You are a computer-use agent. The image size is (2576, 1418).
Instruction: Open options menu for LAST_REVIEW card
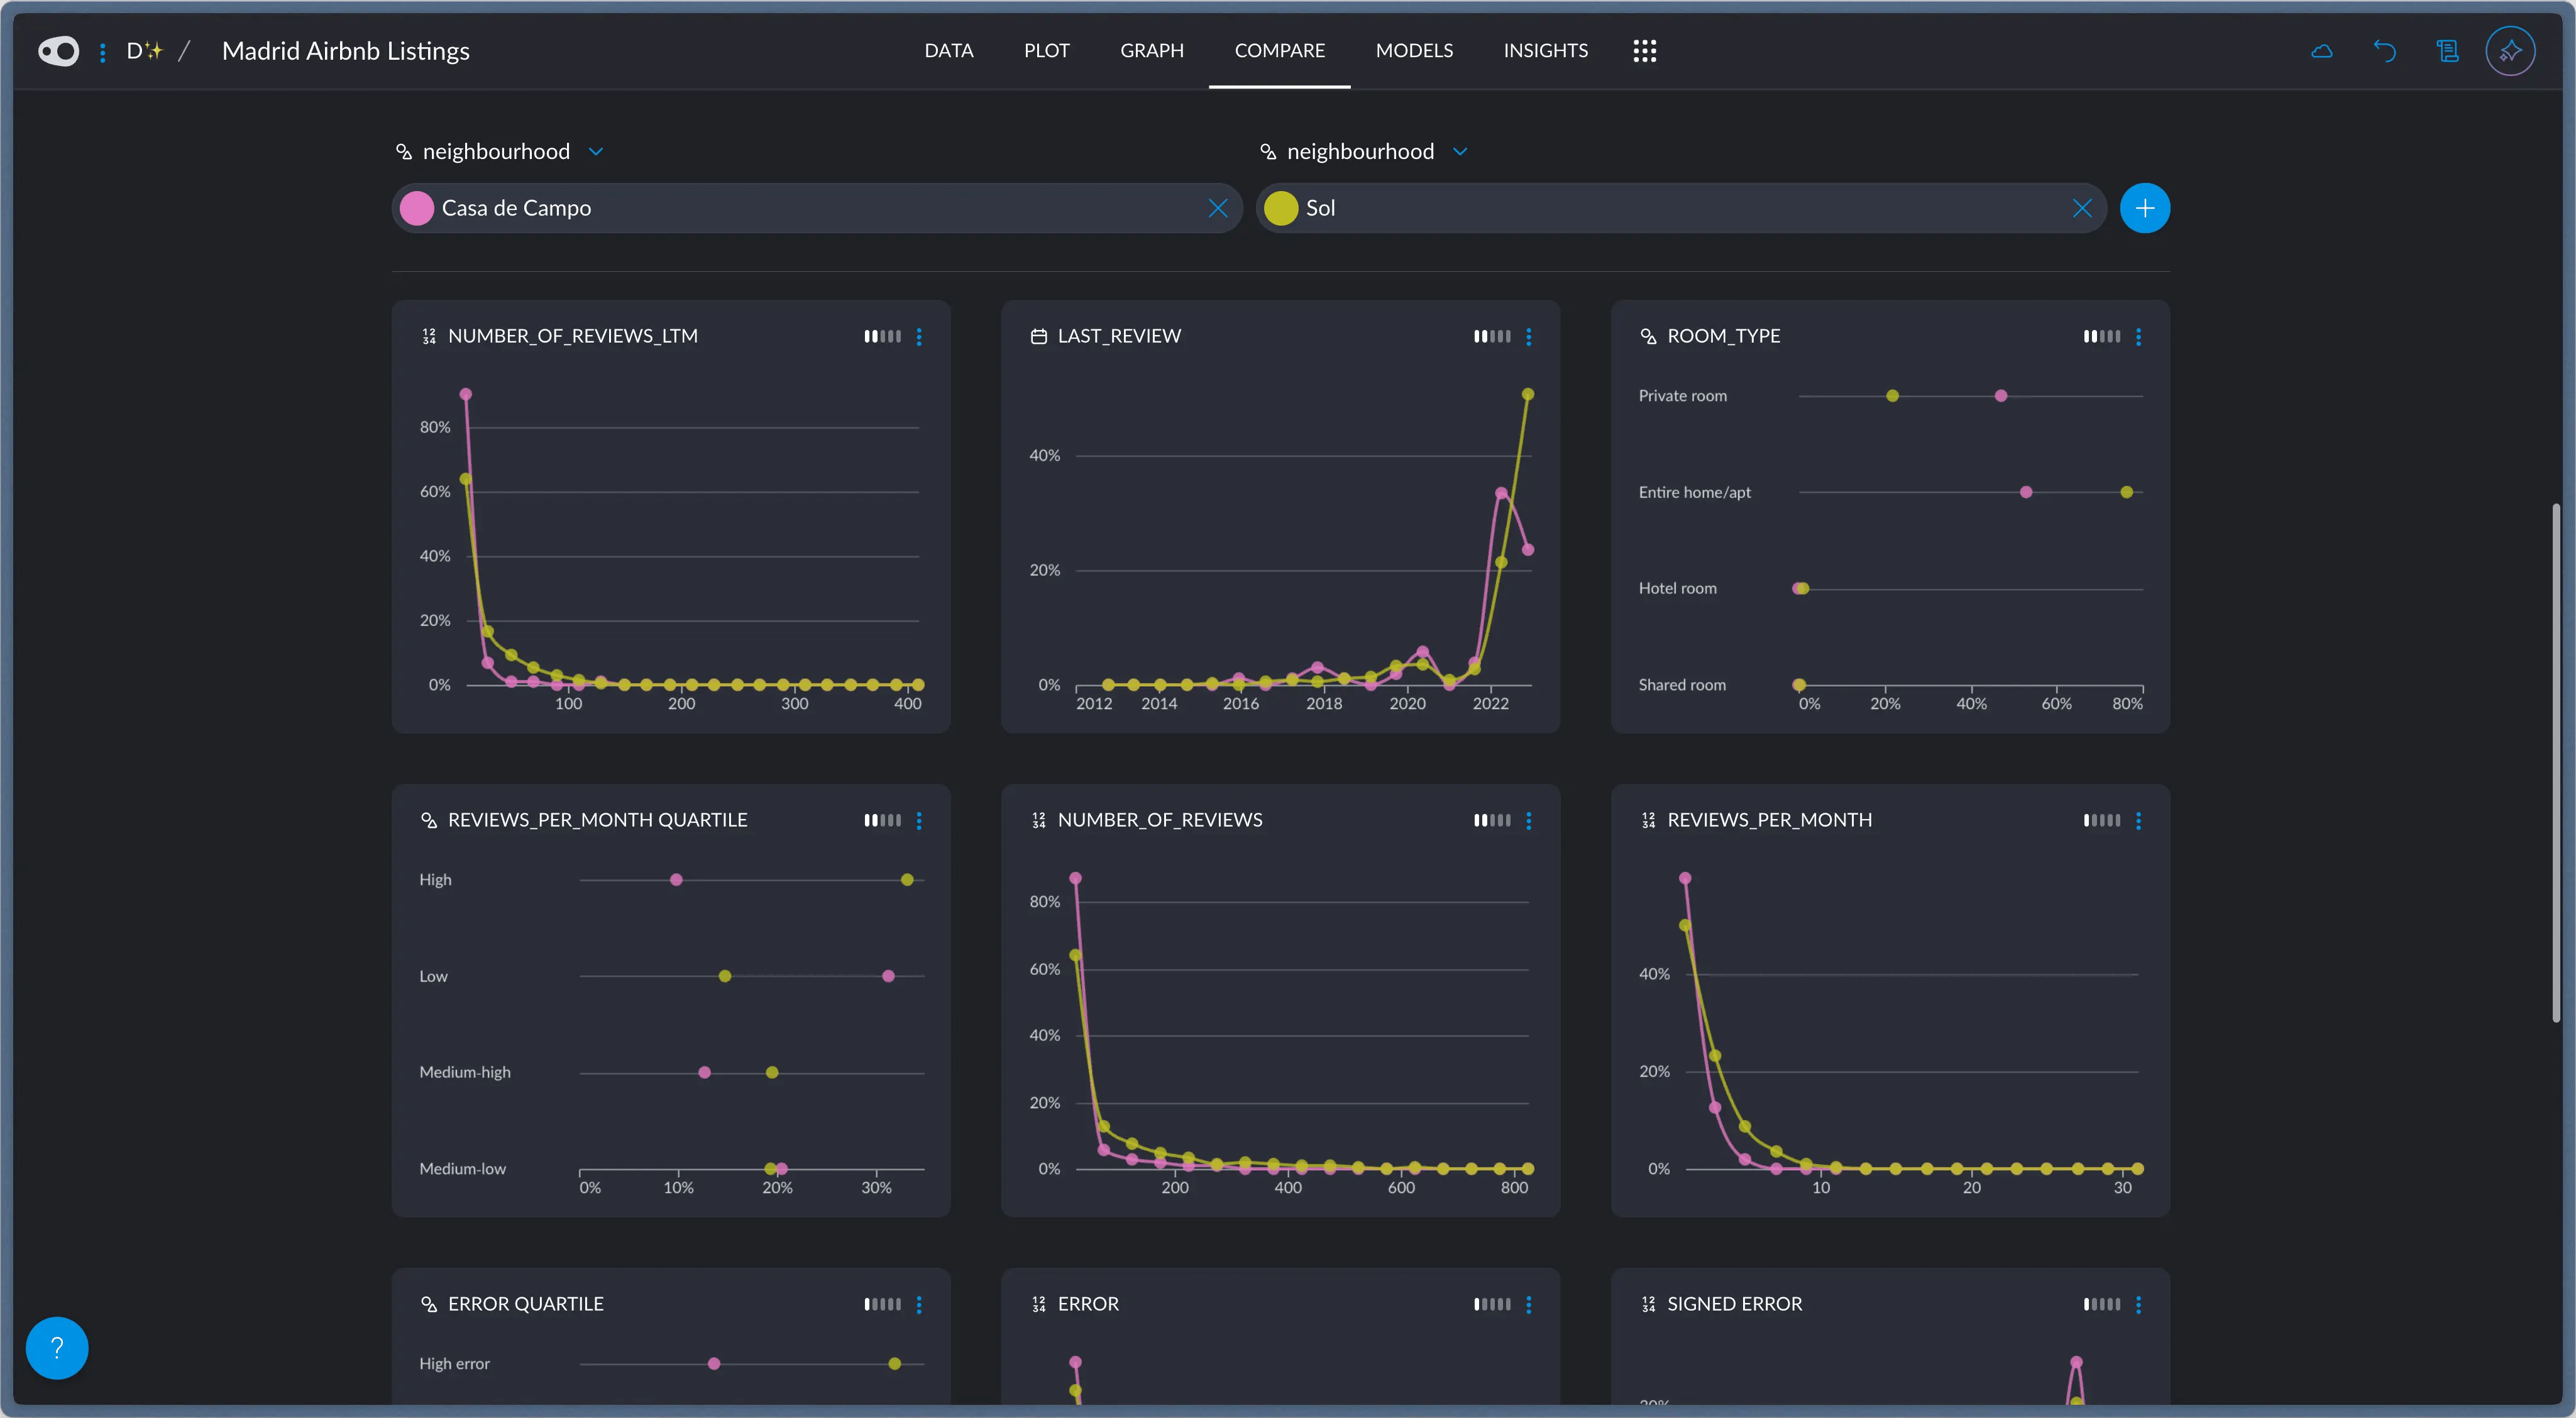[x=1529, y=337]
